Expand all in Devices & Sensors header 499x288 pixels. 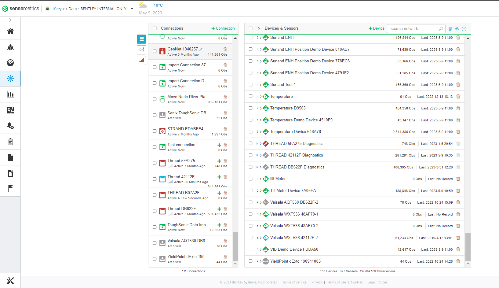pyautogui.click(x=259, y=28)
